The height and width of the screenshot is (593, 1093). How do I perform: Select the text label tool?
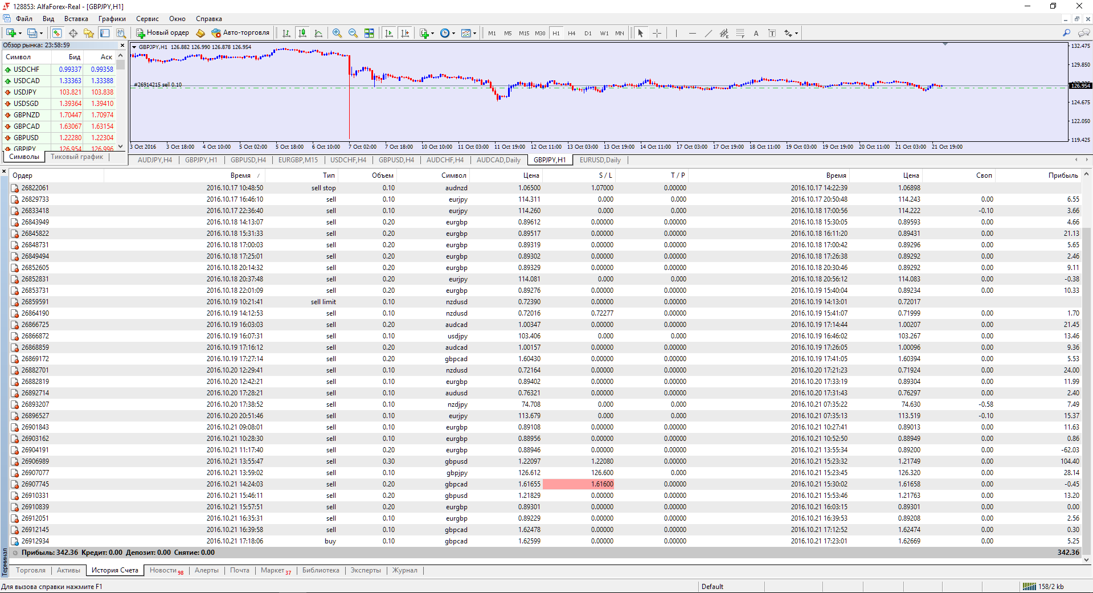[772, 33]
